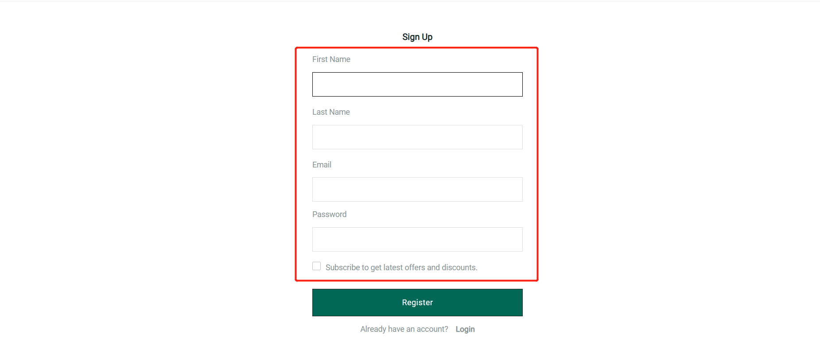Submit the form with the green button
The height and width of the screenshot is (338, 820).
(417, 303)
